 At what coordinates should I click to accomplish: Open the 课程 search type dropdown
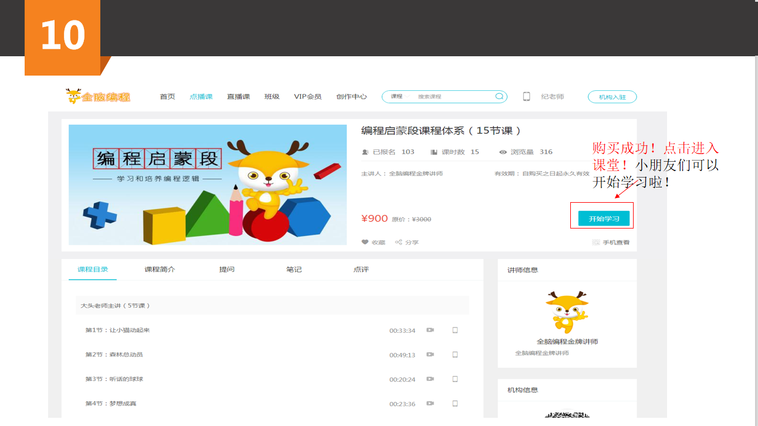pos(397,97)
